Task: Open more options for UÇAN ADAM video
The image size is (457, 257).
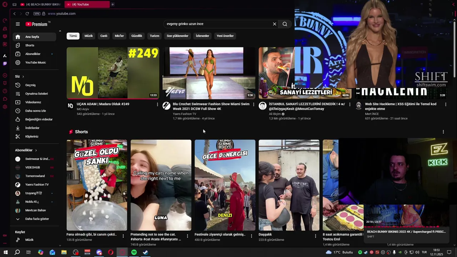Action: coord(157,104)
